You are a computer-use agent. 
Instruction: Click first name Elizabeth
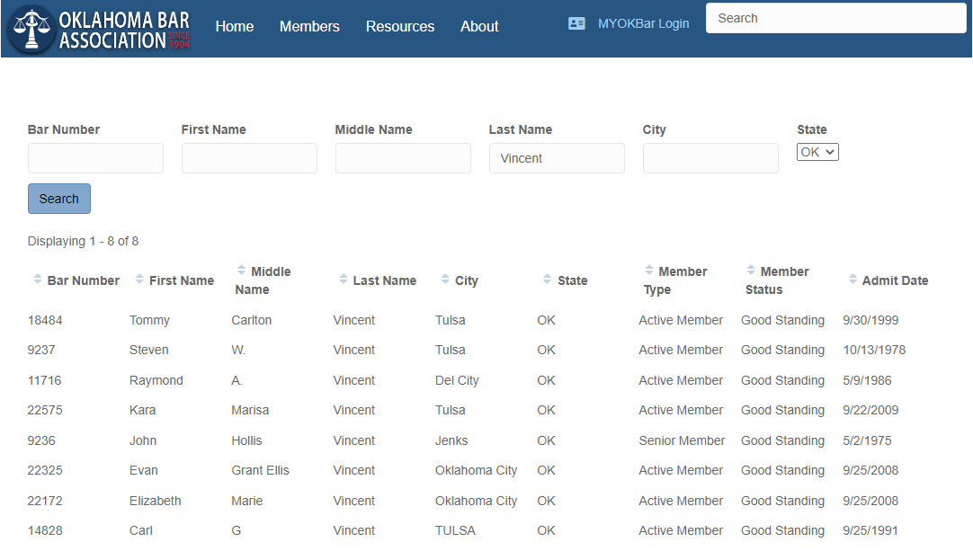point(156,501)
